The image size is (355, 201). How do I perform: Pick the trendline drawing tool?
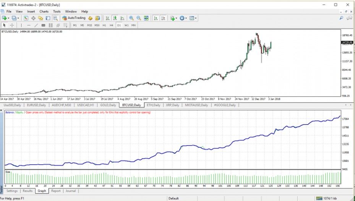pos(36,25)
